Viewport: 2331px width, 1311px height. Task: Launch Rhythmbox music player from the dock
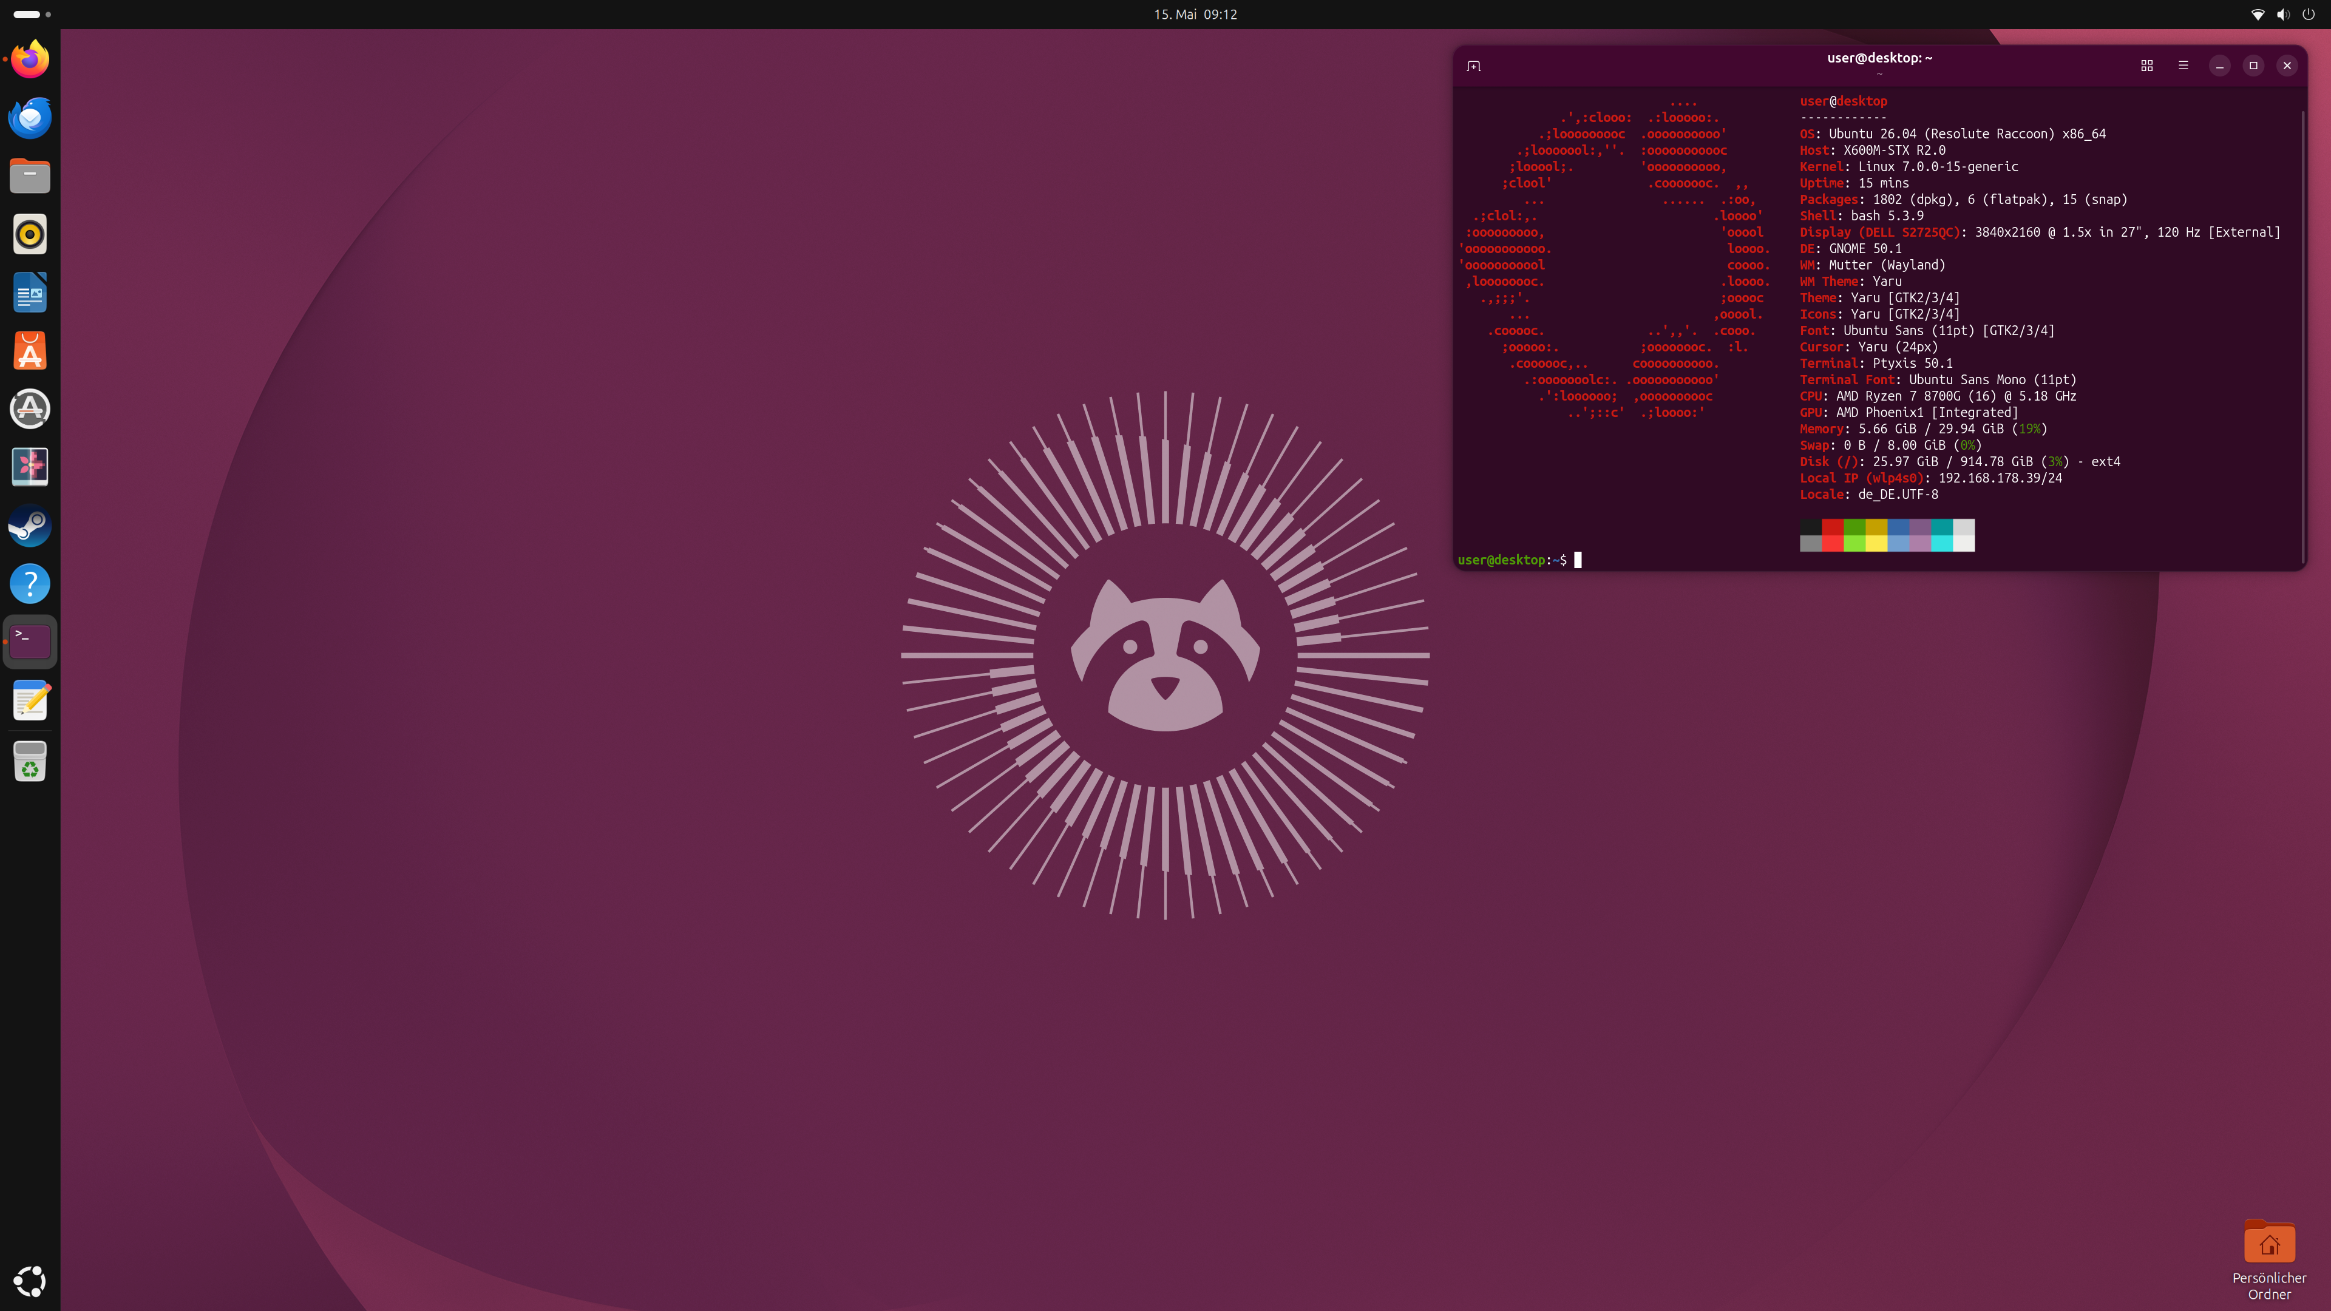[30, 234]
